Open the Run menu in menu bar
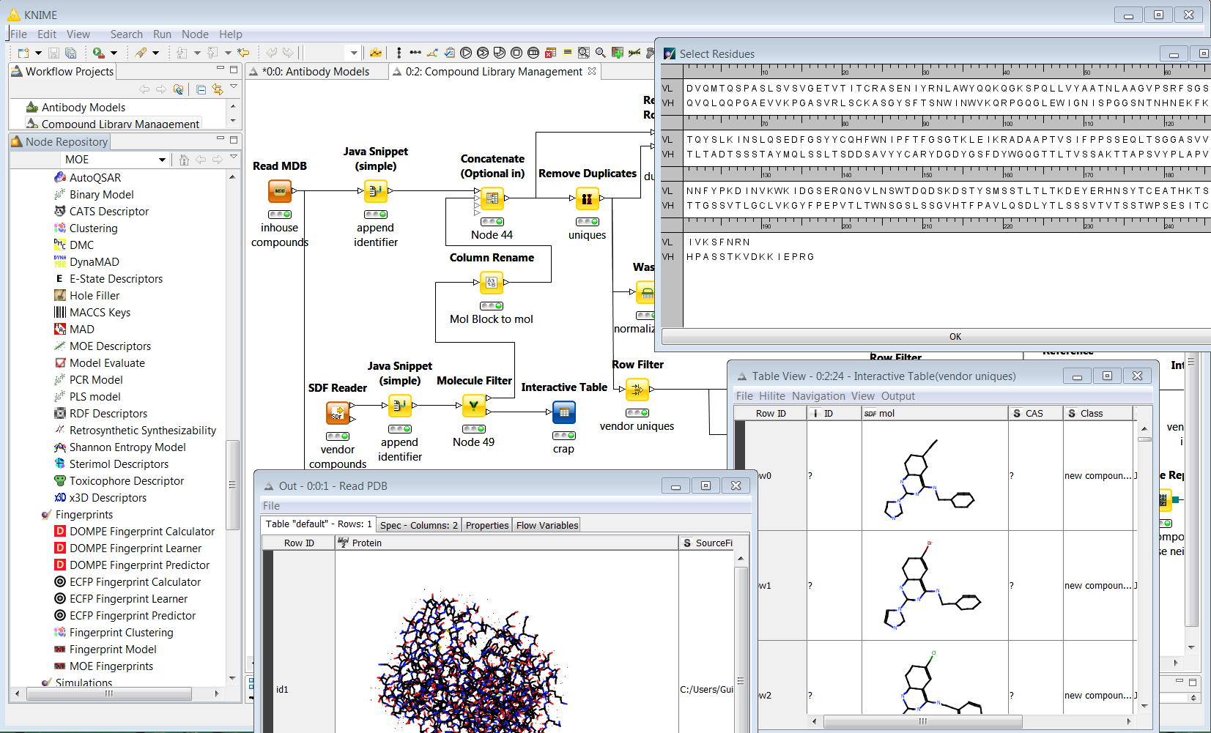 (x=162, y=34)
